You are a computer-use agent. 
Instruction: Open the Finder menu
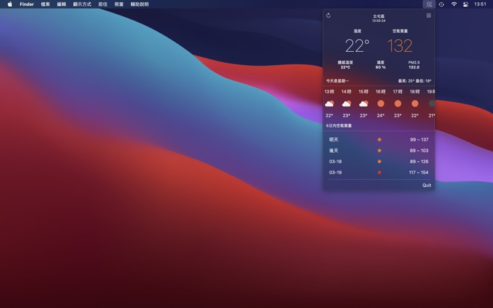pos(26,4)
